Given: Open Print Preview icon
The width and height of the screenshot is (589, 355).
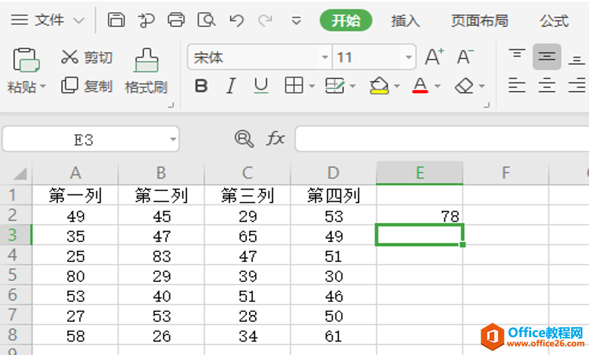Looking at the screenshot, I should (207, 19).
